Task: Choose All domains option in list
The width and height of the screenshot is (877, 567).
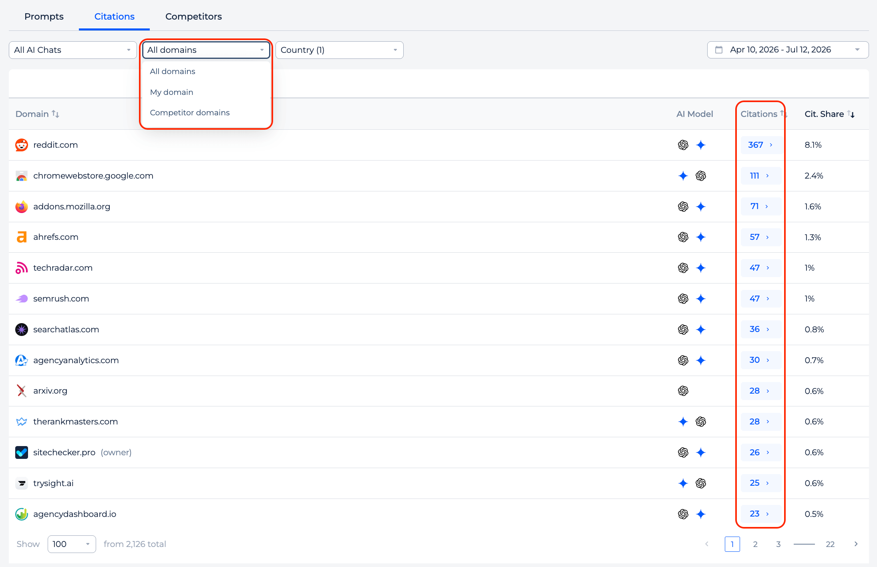Action: 173,71
